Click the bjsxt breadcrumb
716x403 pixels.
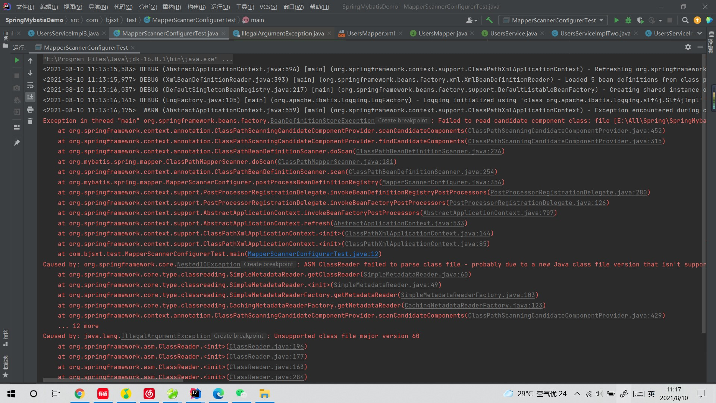(112, 20)
